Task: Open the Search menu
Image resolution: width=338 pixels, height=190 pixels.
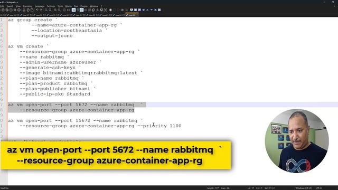Action: 10,6
